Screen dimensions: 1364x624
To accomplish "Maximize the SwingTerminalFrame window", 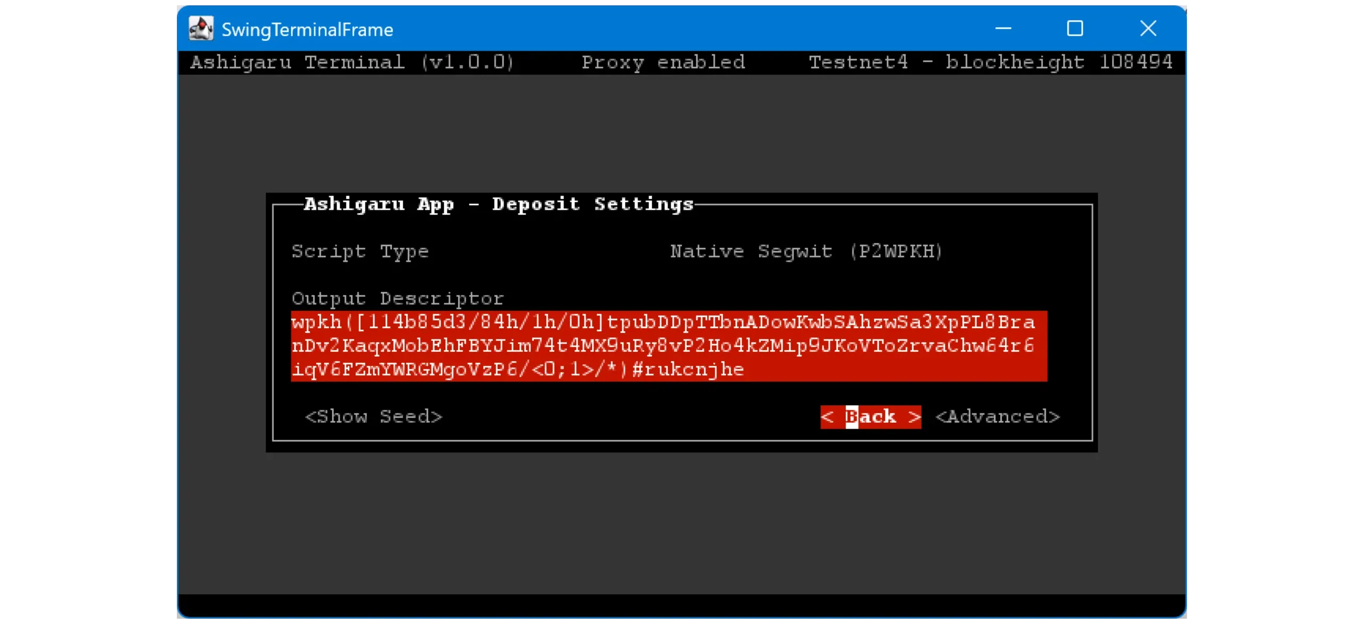I will coord(1075,29).
